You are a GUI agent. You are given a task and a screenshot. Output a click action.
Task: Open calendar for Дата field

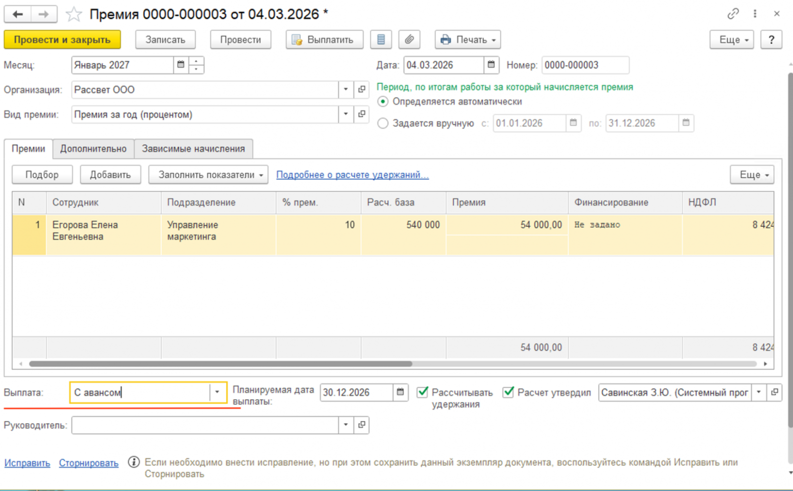491,65
